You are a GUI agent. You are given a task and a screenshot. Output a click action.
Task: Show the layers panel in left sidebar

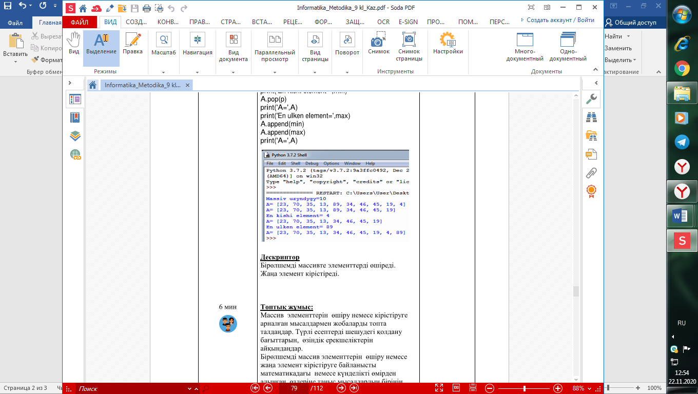(x=75, y=136)
